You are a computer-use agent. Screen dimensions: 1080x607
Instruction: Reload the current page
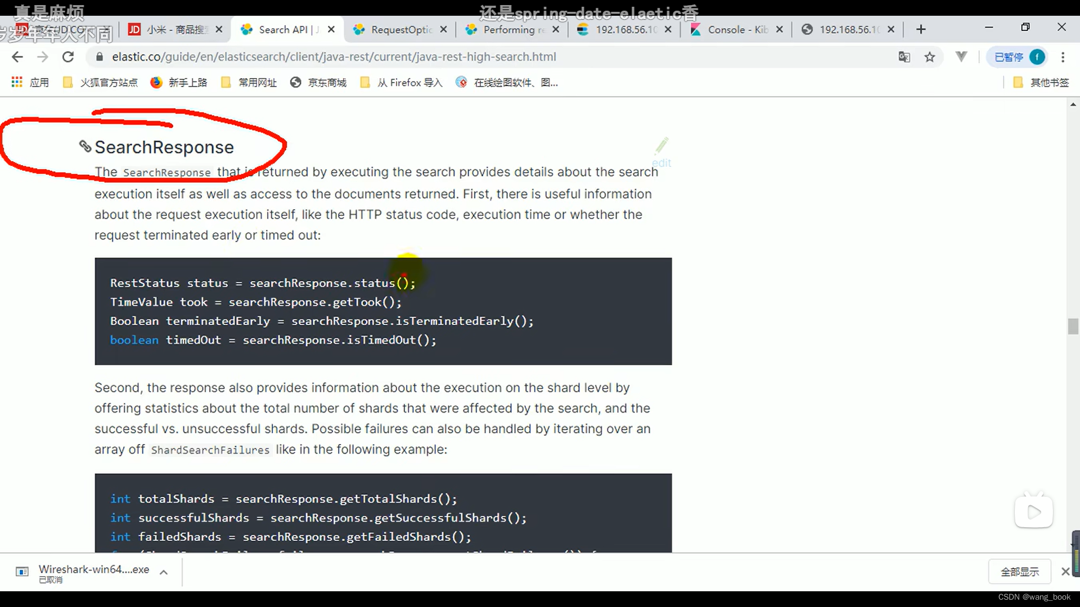tap(68, 57)
